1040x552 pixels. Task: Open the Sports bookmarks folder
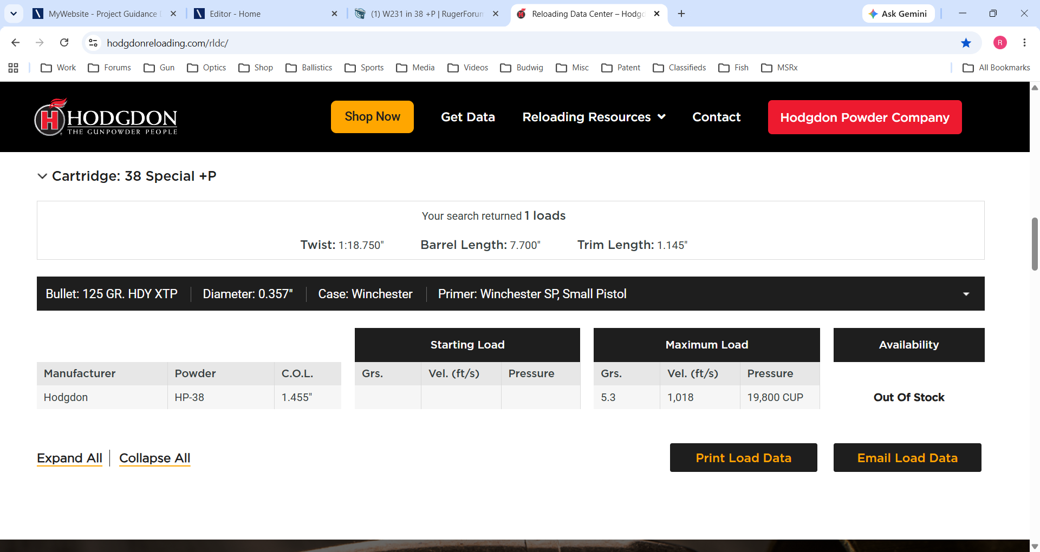point(364,68)
